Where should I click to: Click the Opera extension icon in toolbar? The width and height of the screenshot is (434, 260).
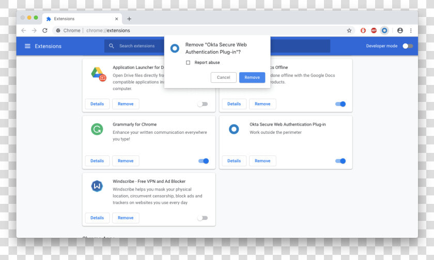click(x=363, y=30)
